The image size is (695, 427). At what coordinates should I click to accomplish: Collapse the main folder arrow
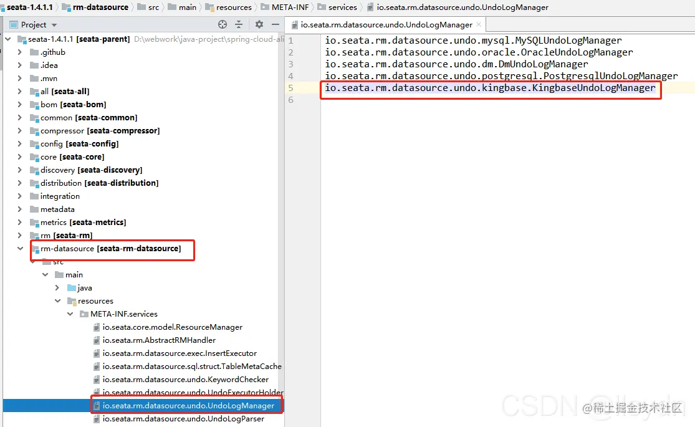[x=46, y=274]
